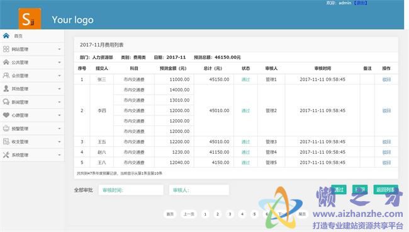The image size is (409, 232).
Task: Click 驳回 link in 管理5 row
Action: [386, 163]
